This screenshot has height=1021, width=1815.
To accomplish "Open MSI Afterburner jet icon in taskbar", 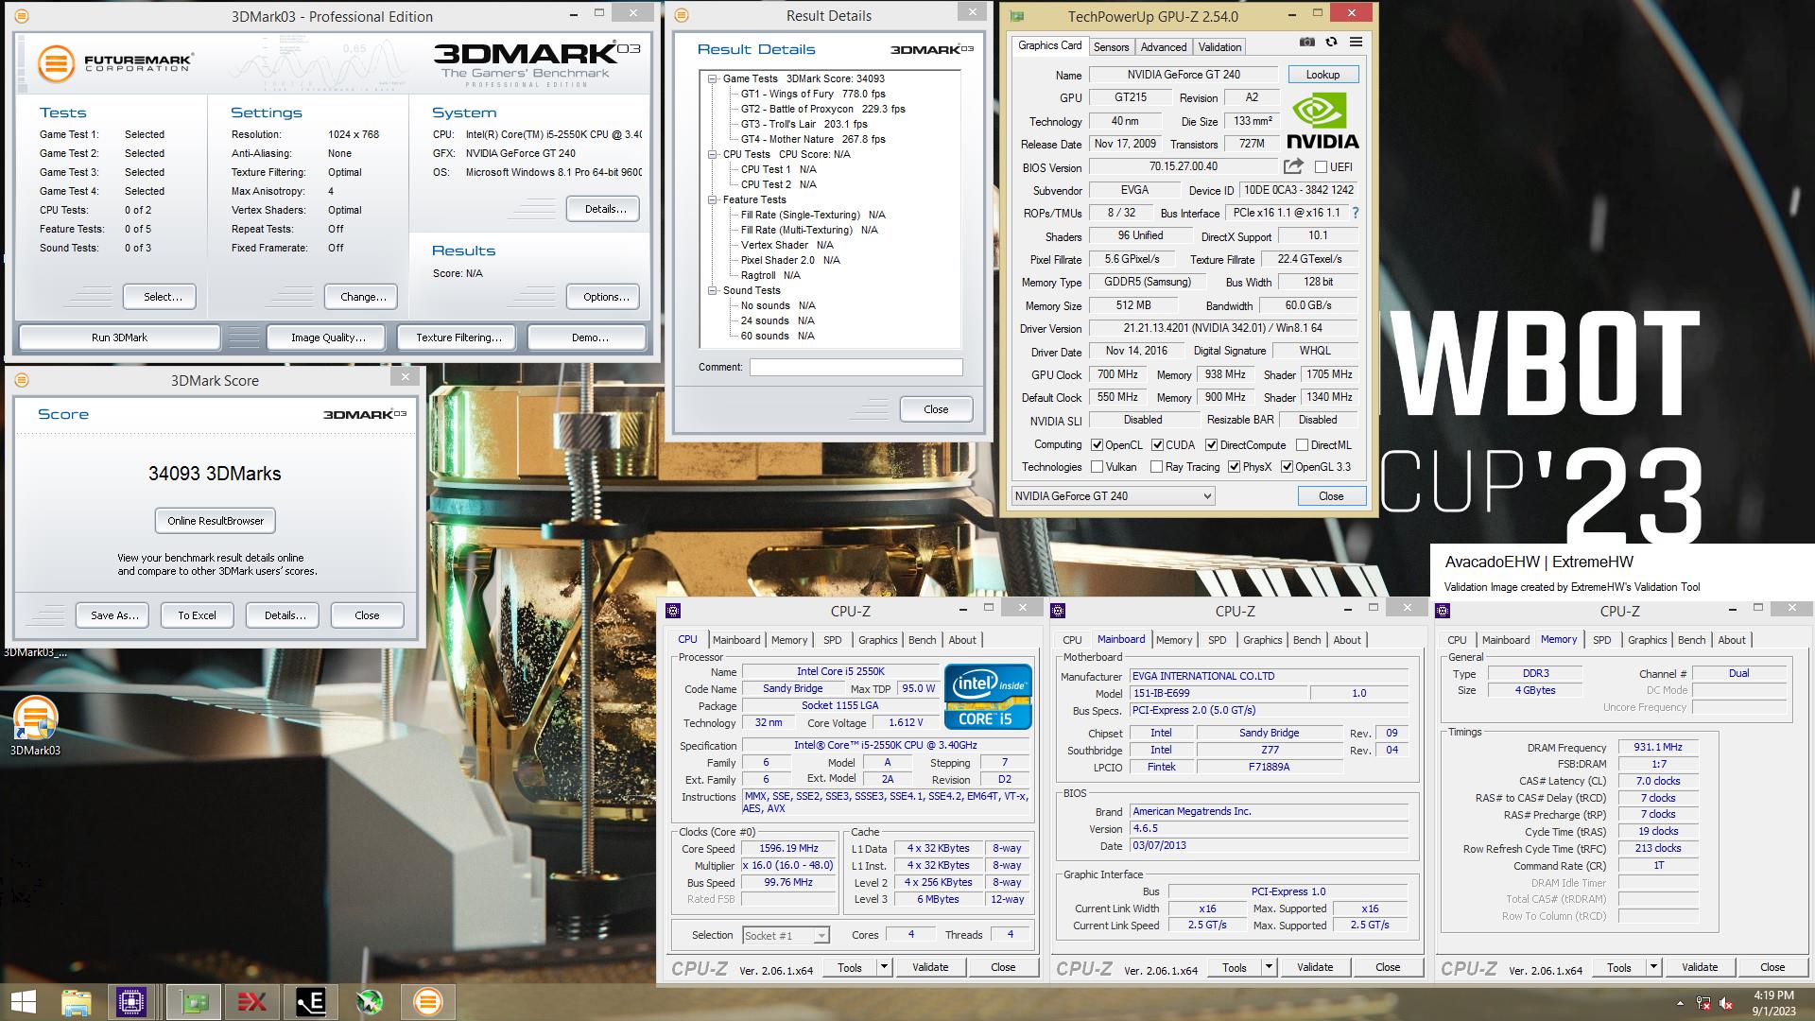I will pyautogui.click(x=370, y=1002).
